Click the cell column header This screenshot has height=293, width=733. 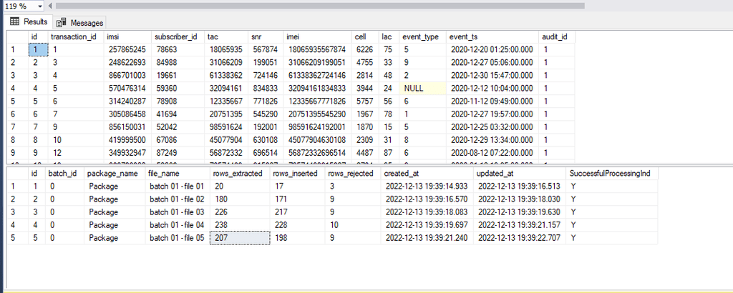pyautogui.click(x=366, y=37)
